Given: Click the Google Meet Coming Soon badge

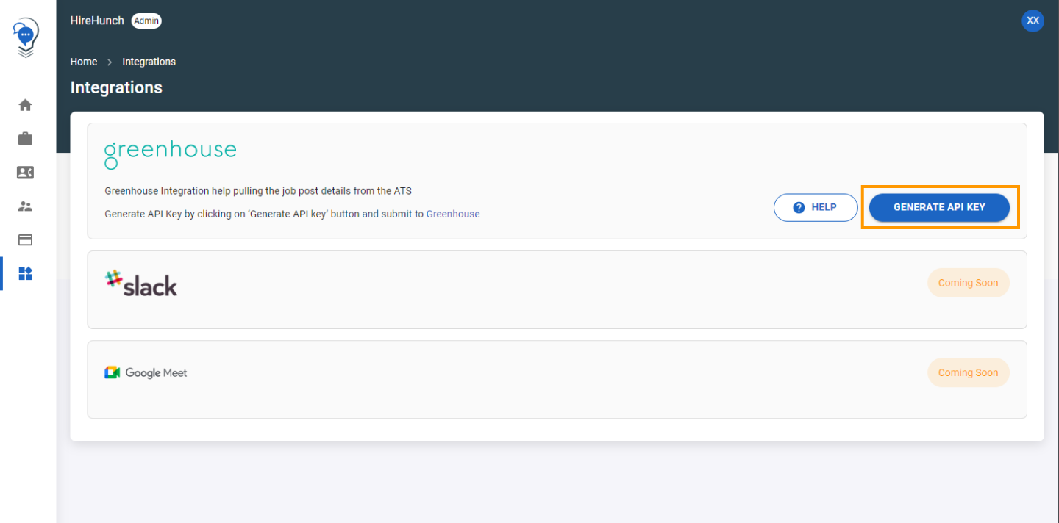Looking at the screenshot, I should pyautogui.click(x=968, y=372).
